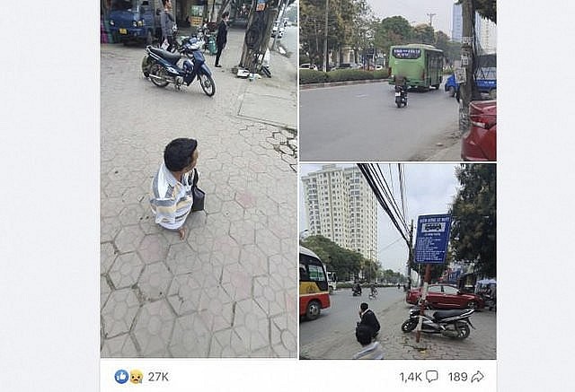Open the large photo of man on hexagonal pavement
This screenshot has height=392, width=575.
pos(199,179)
